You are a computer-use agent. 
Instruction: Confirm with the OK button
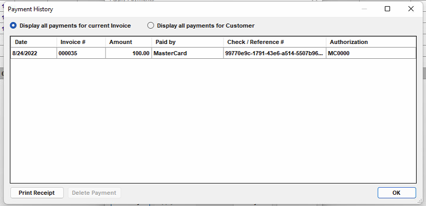397,193
